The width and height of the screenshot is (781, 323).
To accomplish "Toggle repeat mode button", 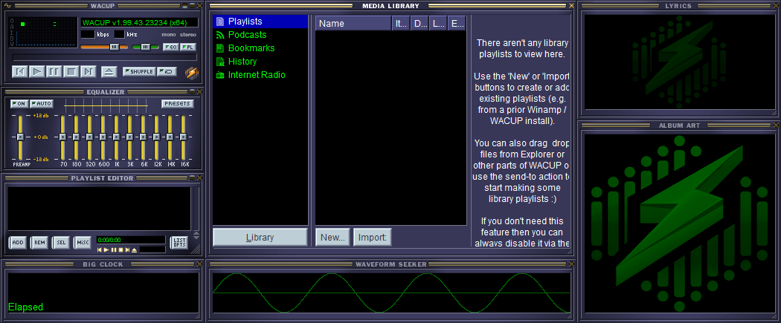I will click(x=167, y=71).
